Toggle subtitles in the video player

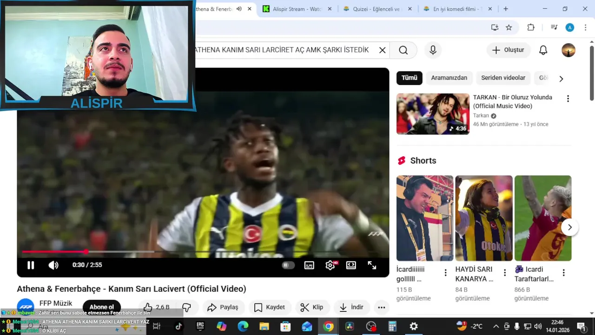(309, 265)
